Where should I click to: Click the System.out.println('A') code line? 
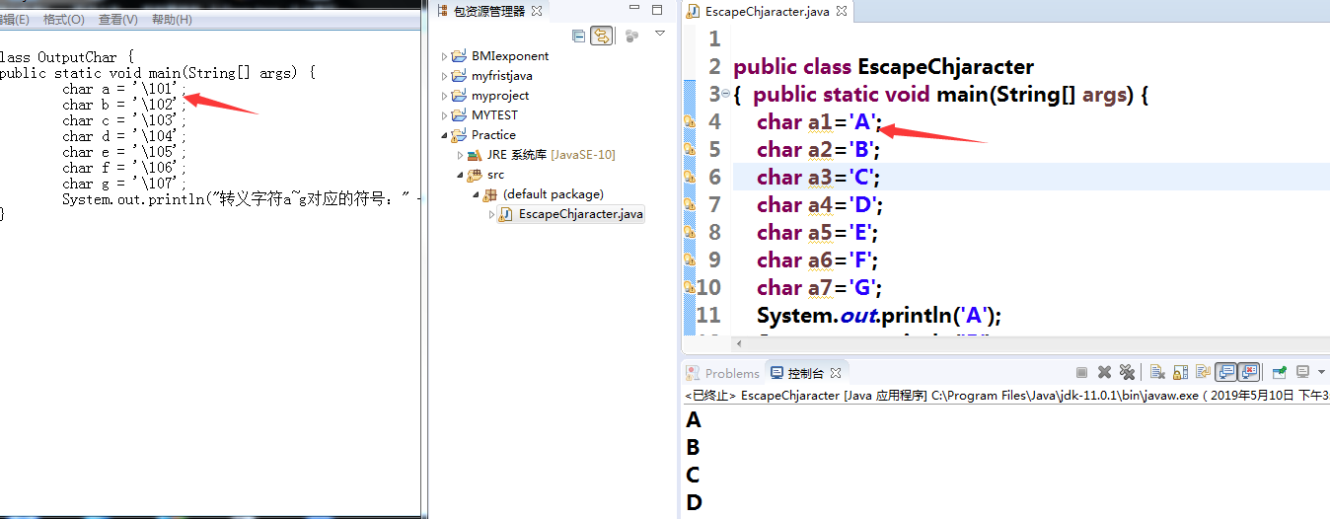[x=879, y=315]
